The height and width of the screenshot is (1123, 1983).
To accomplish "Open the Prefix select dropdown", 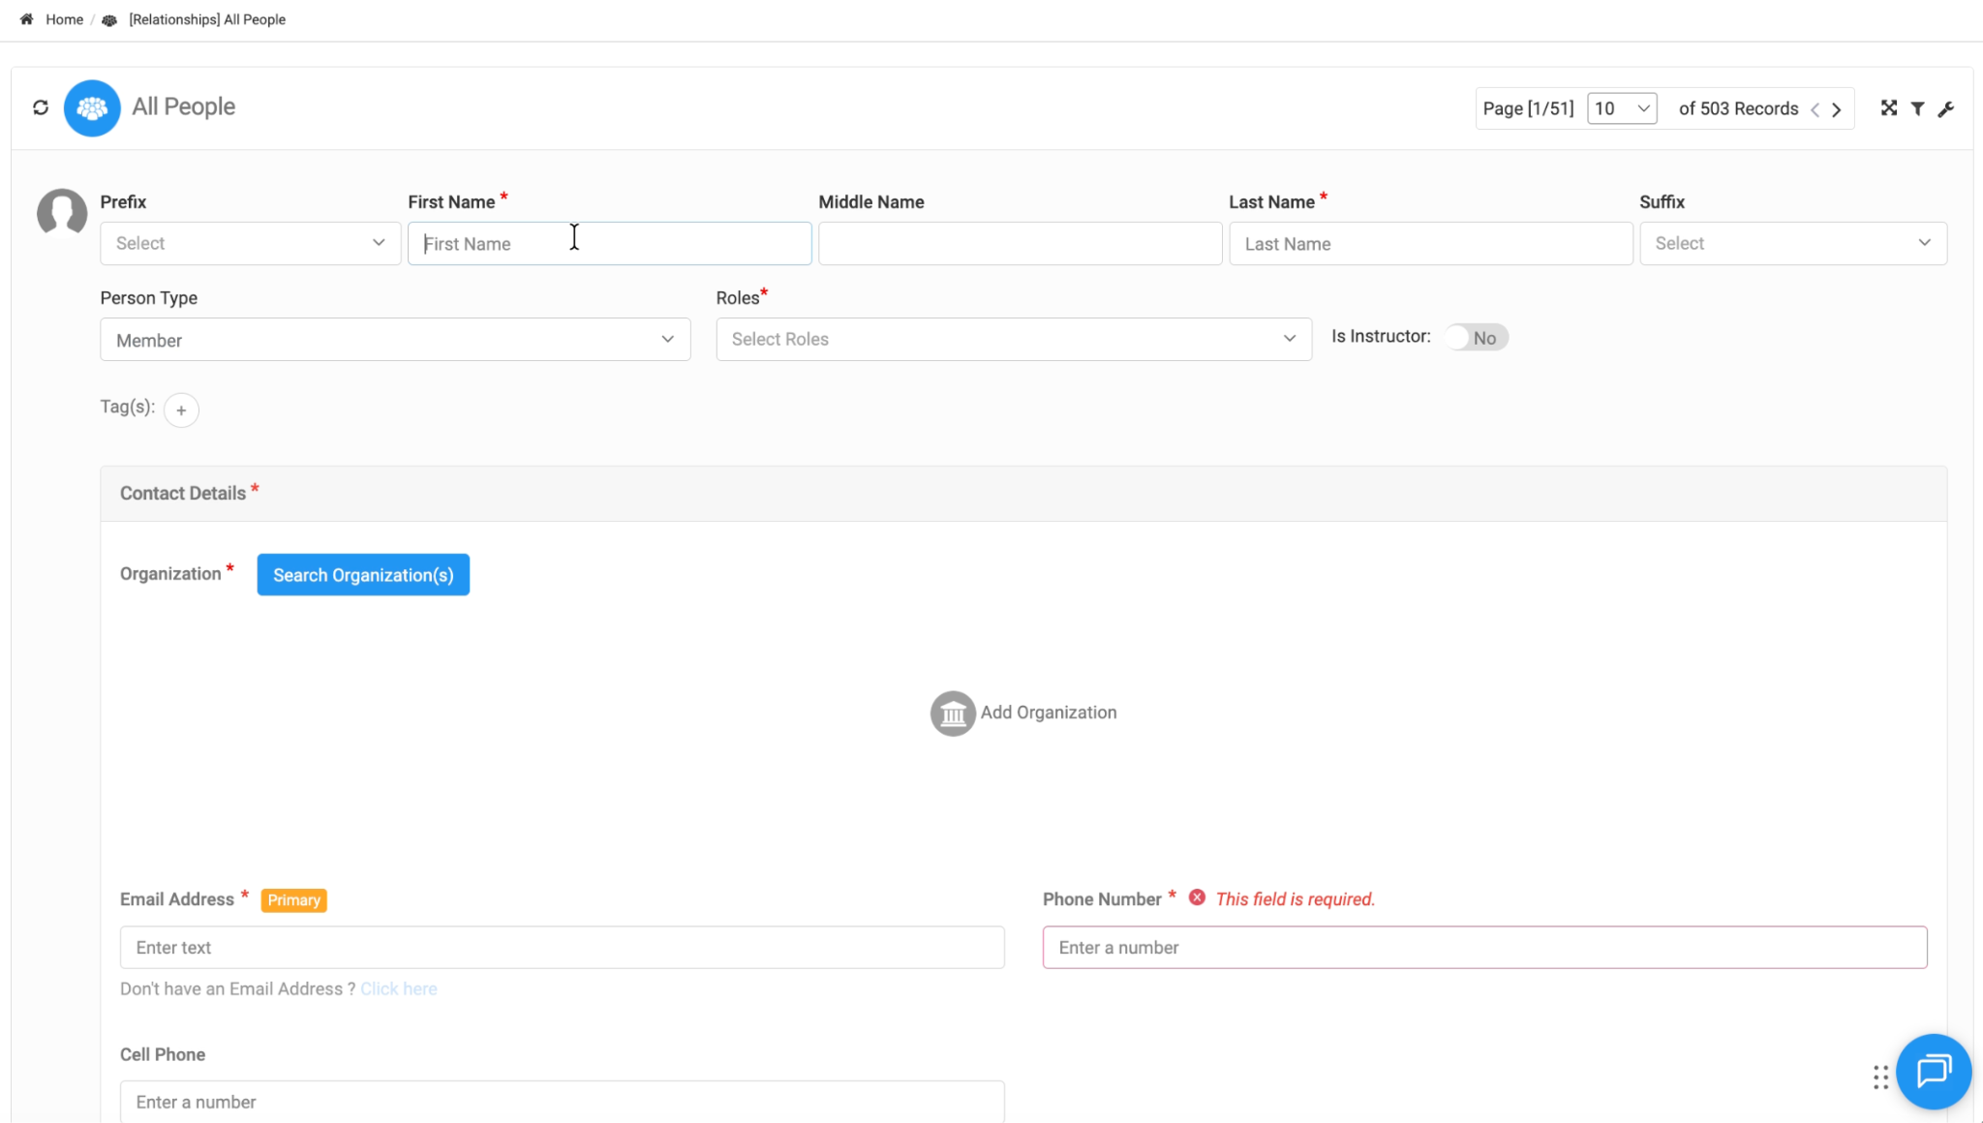I will click(x=250, y=243).
